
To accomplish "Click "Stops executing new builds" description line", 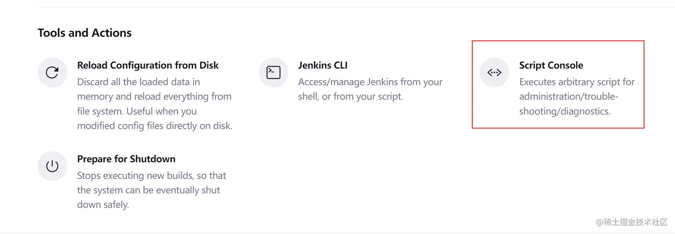I will click(x=151, y=175).
